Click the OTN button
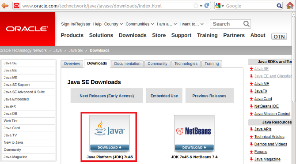 (279, 36)
